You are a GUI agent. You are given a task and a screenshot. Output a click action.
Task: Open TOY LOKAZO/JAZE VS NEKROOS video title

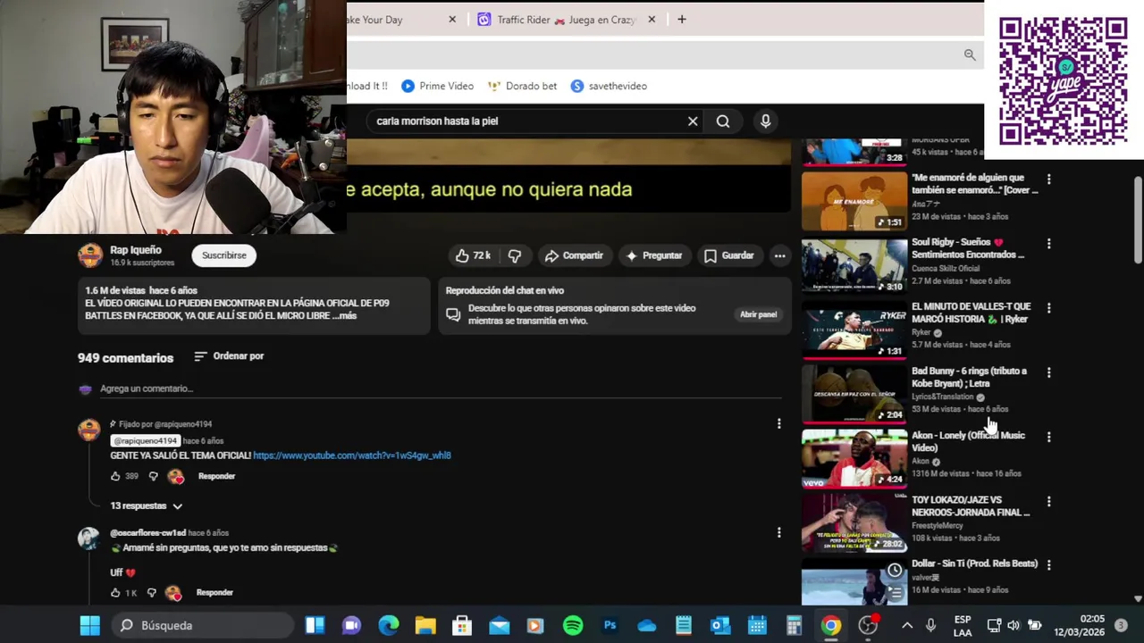pos(971,506)
